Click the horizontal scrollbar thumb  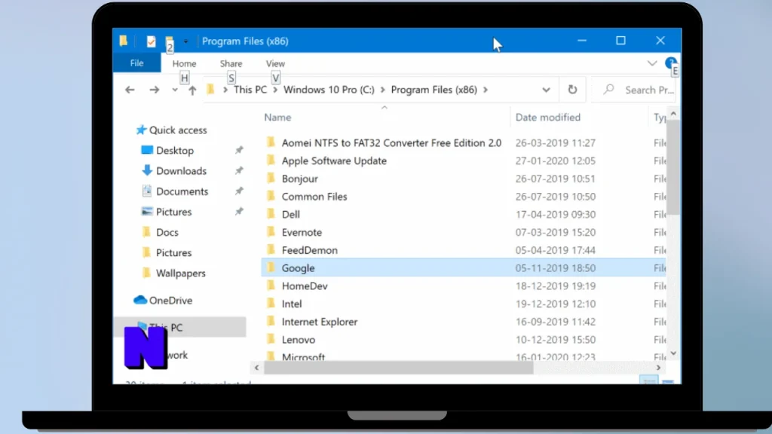click(398, 368)
